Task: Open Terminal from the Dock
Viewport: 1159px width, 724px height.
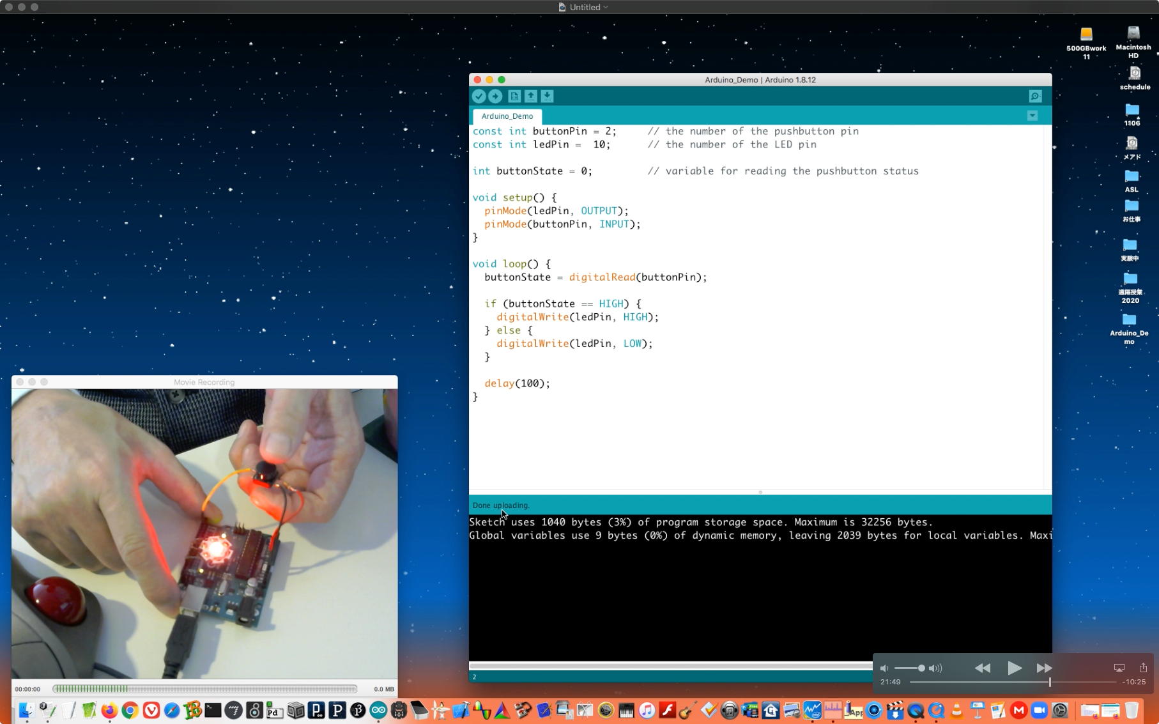Action: (213, 710)
